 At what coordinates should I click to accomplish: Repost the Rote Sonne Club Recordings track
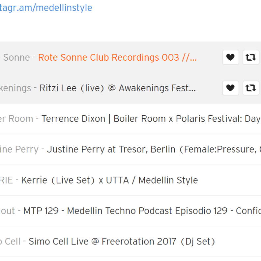[251, 57]
